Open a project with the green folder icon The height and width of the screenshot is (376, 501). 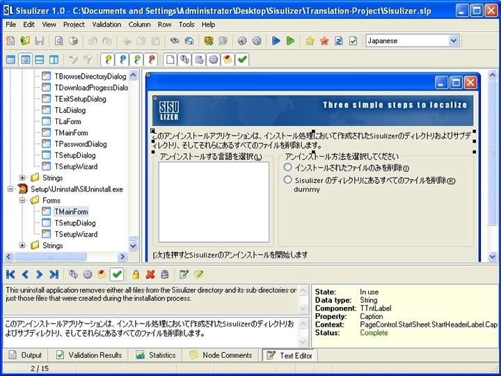[x=25, y=40]
